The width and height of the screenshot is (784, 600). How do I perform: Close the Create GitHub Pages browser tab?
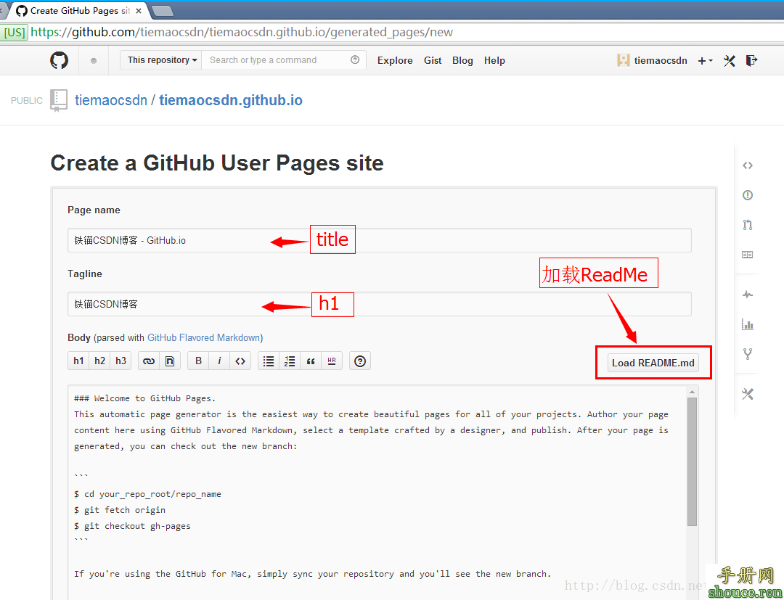tap(139, 10)
